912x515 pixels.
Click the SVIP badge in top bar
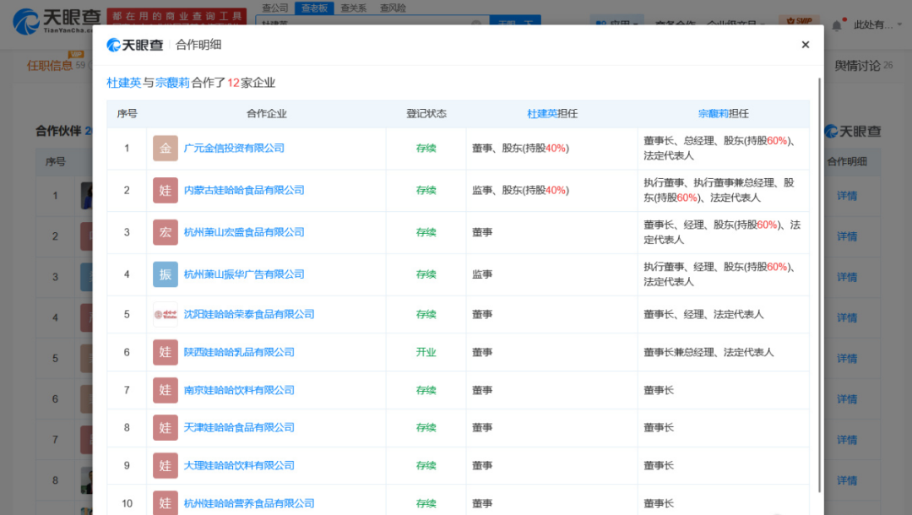point(799,21)
